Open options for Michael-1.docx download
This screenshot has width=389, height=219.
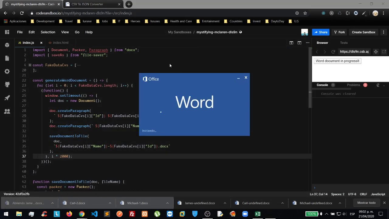(x=167, y=203)
